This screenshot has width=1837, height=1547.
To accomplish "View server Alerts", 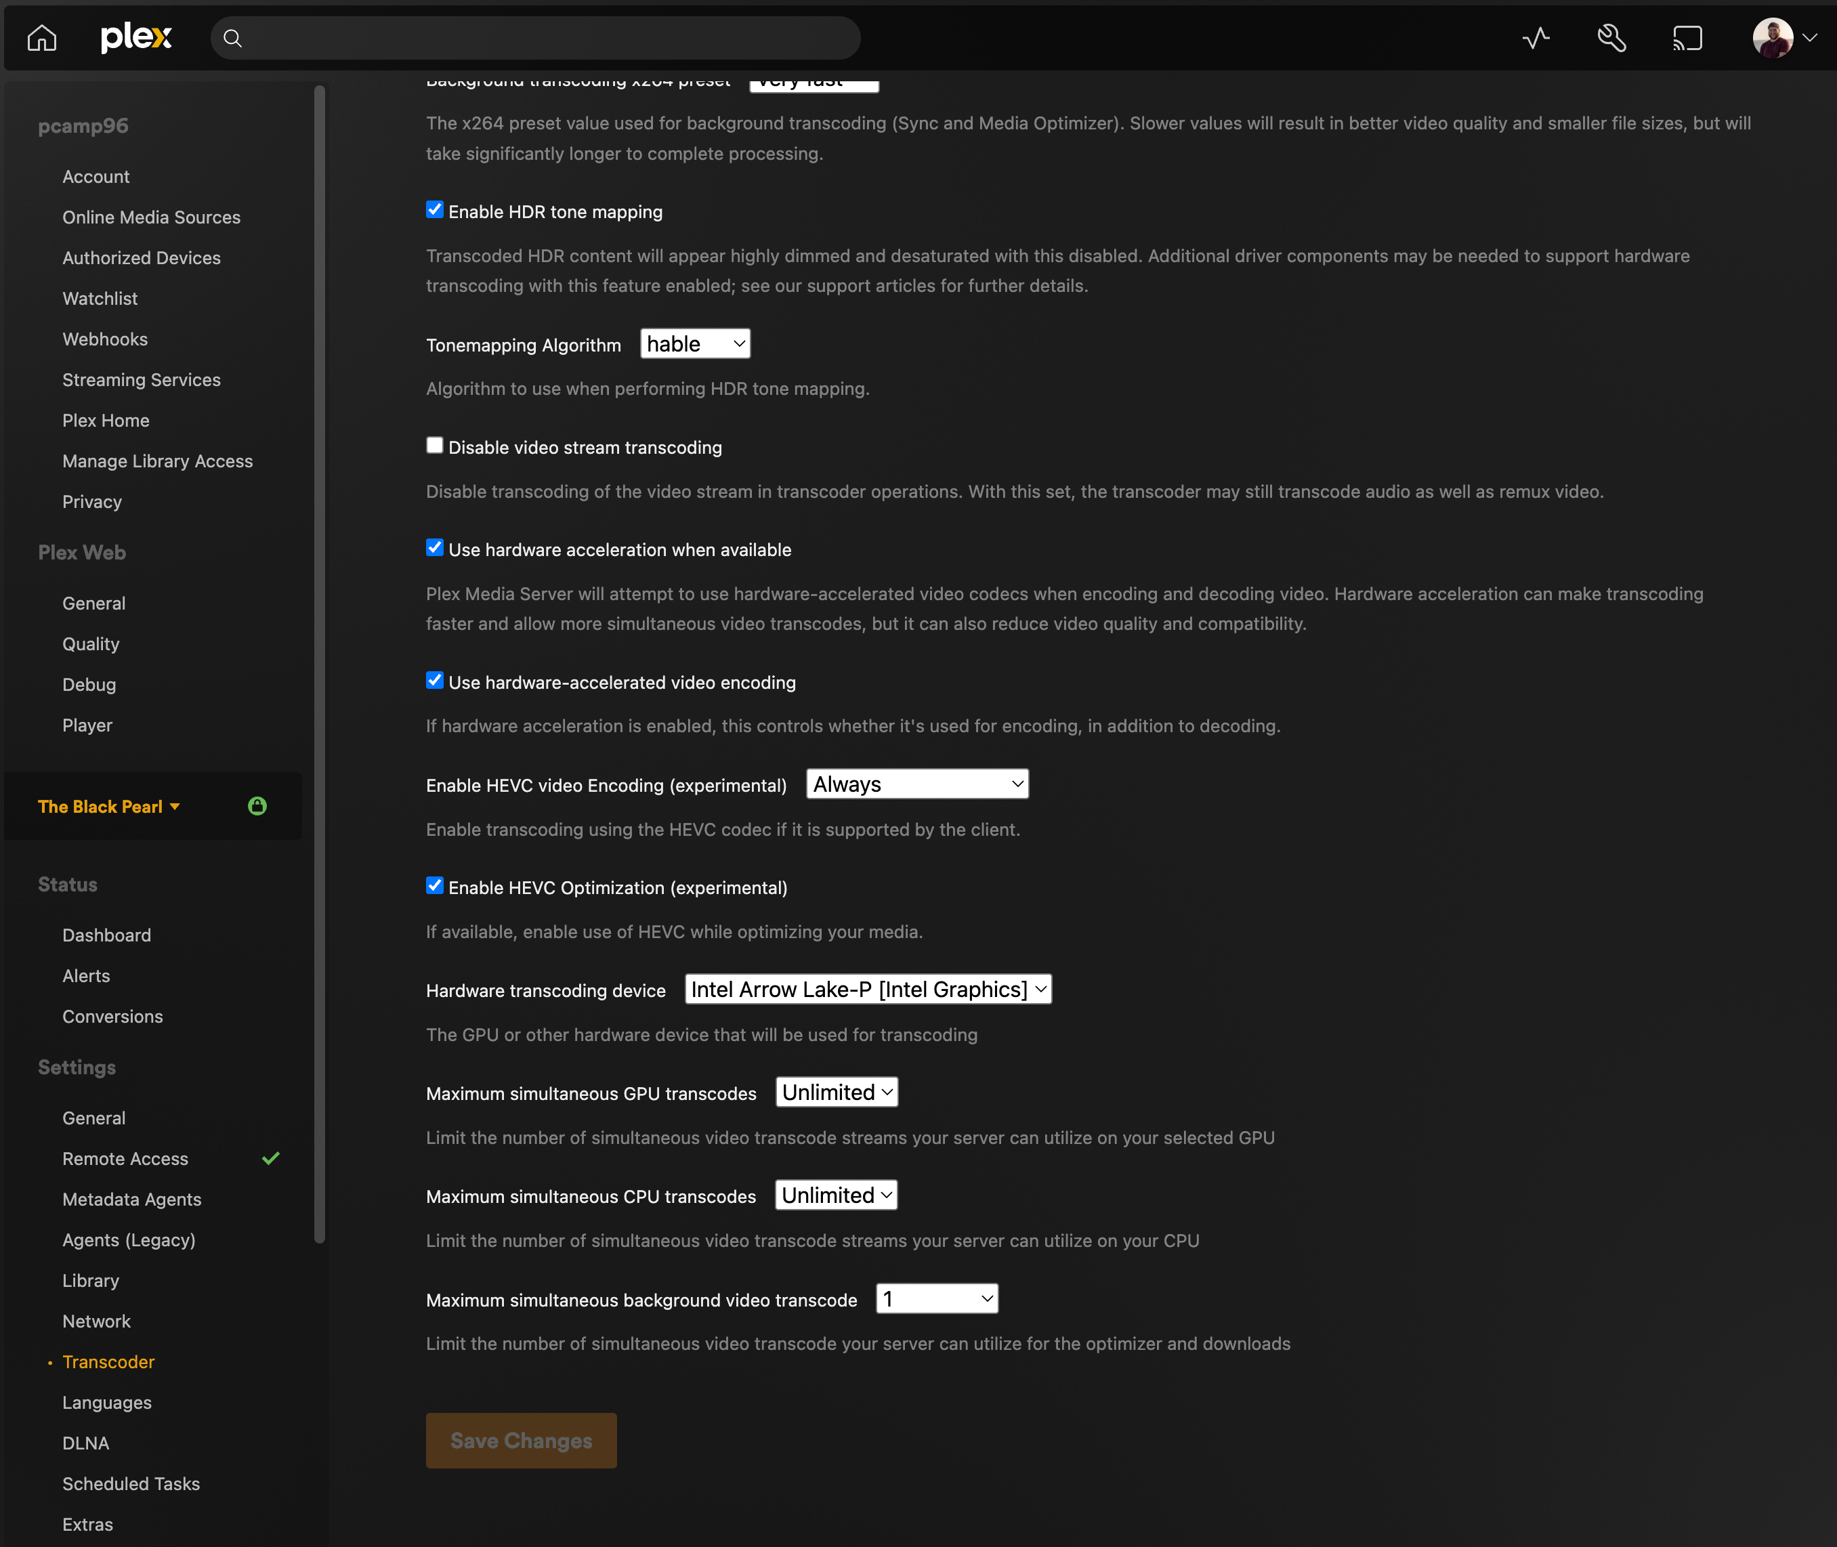I will pos(86,976).
